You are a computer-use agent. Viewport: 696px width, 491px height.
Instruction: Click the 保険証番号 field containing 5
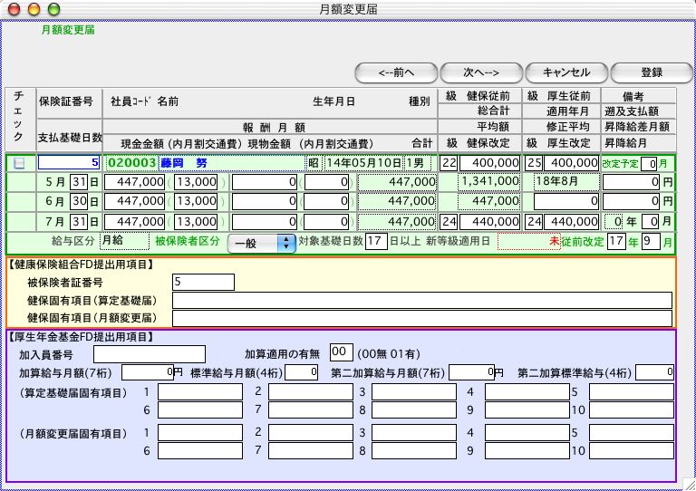click(69, 163)
